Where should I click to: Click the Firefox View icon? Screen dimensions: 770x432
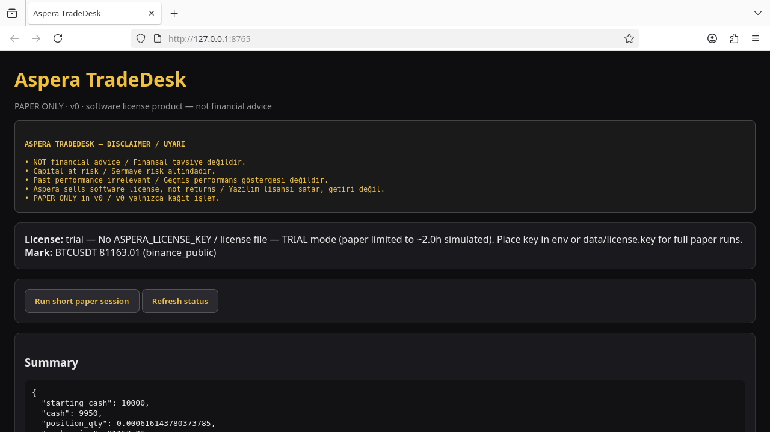[12, 13]
